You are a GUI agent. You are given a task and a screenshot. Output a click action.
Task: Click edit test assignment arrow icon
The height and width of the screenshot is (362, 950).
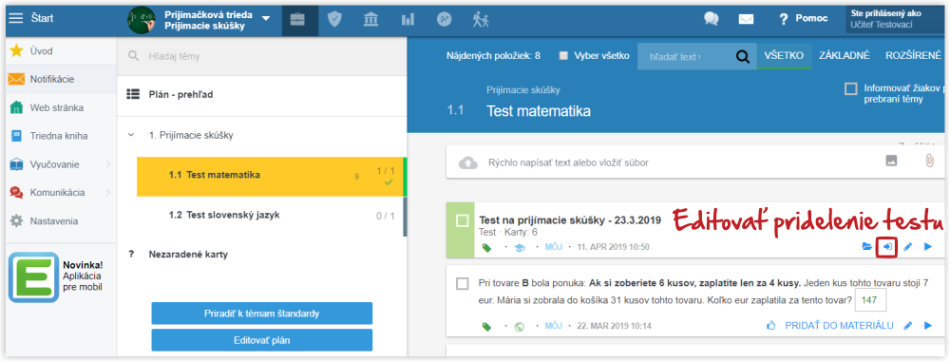[x=887, y=247]
